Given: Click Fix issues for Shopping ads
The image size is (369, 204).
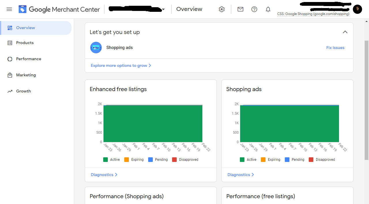Looking at the screenshot, I should click(335, 48).
